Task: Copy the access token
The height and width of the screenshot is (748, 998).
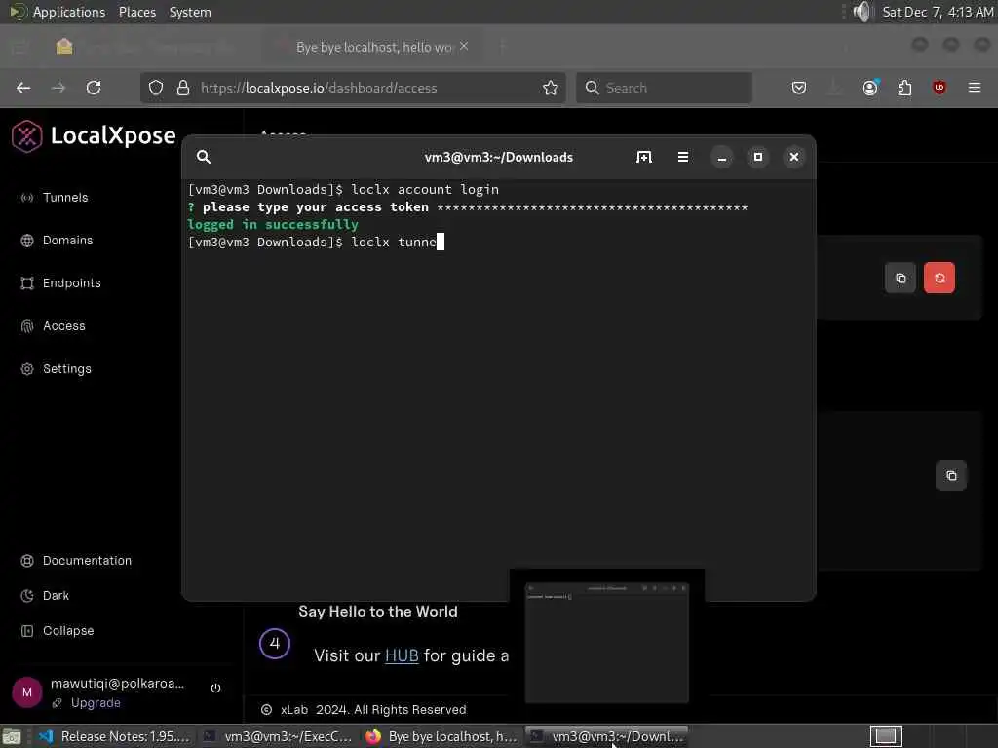Action: (901, 278)
